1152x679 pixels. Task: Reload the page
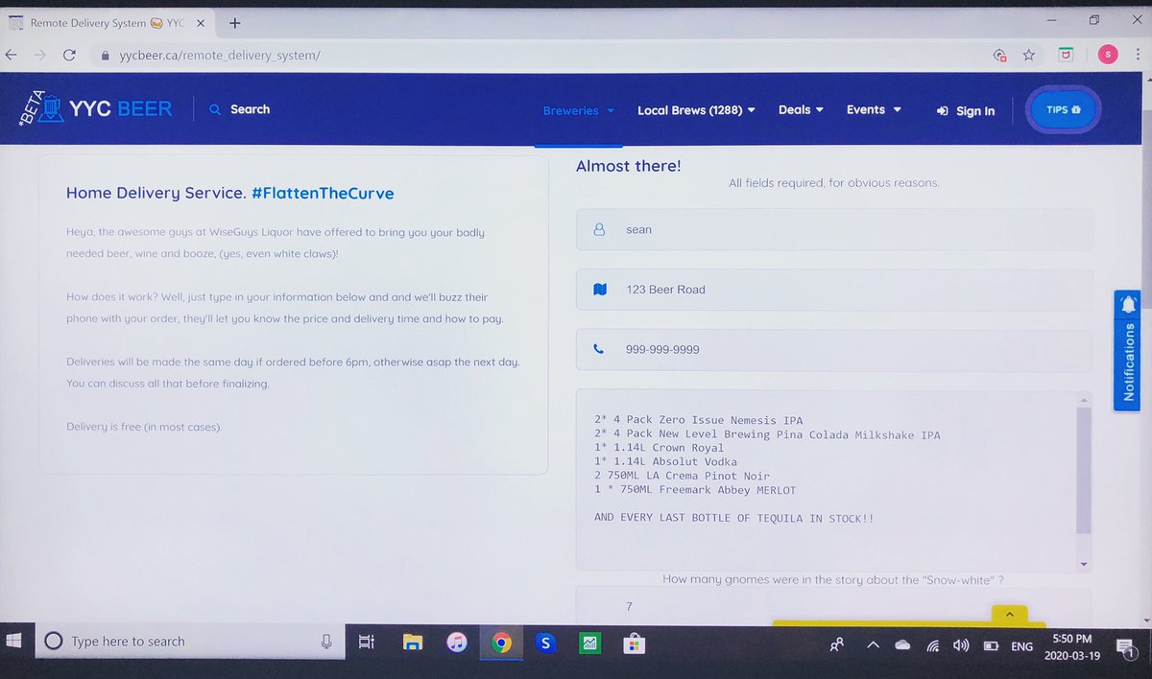click(x=69, y=55)
